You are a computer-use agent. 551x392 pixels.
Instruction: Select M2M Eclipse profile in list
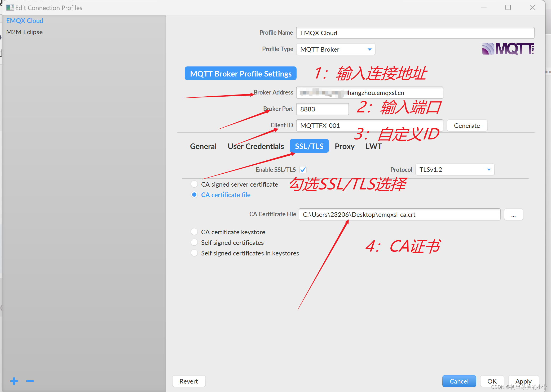[x=24, y=32]
